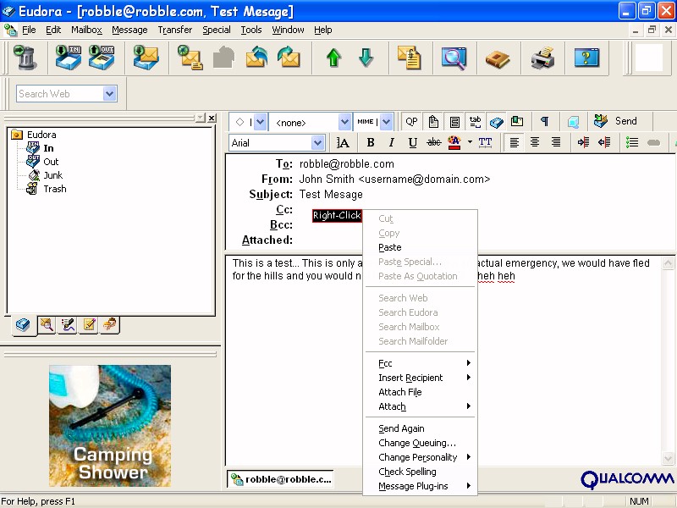Screen dimensions: 677x508
Task: Click the Attach File toolbar icon
Action: click(409, 58)
